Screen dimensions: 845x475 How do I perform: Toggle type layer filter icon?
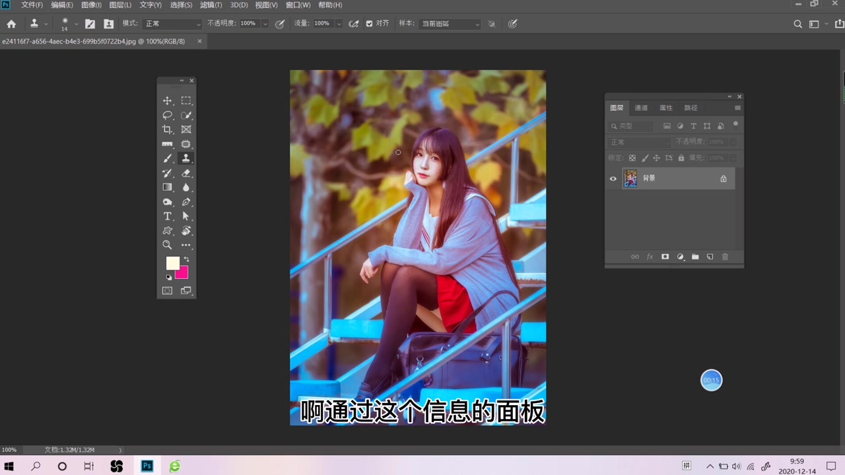(x=693, y=126)
